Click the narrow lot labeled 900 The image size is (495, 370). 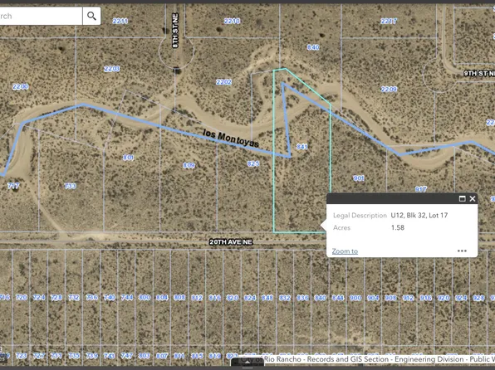coord(355,298)
